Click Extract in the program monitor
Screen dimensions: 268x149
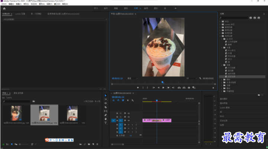click(184, 87)
